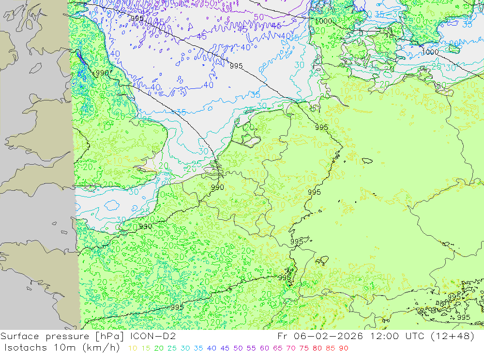Click the 'ICON-D2' model name label
484x354 pixels.
tap(153, 336)
